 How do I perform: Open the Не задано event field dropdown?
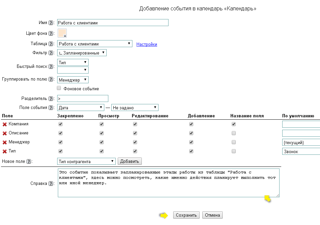pyautogui.click(x=134, y=108)
